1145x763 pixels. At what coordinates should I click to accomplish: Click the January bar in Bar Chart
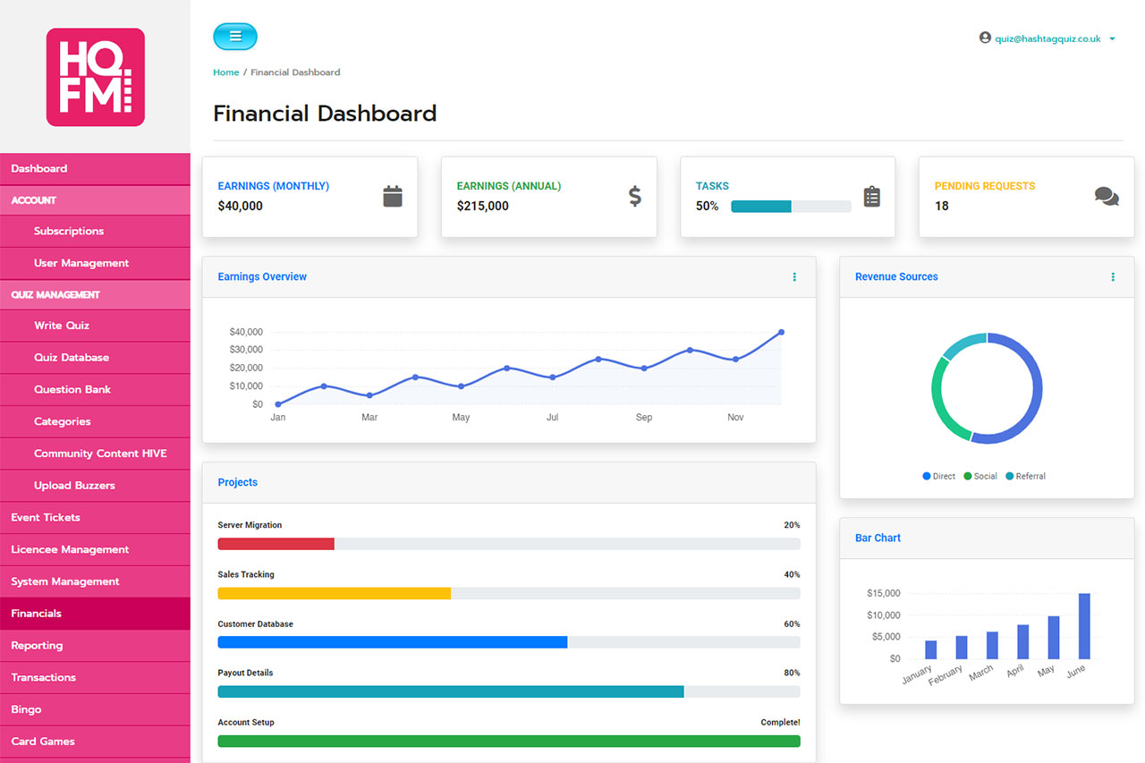931,649
